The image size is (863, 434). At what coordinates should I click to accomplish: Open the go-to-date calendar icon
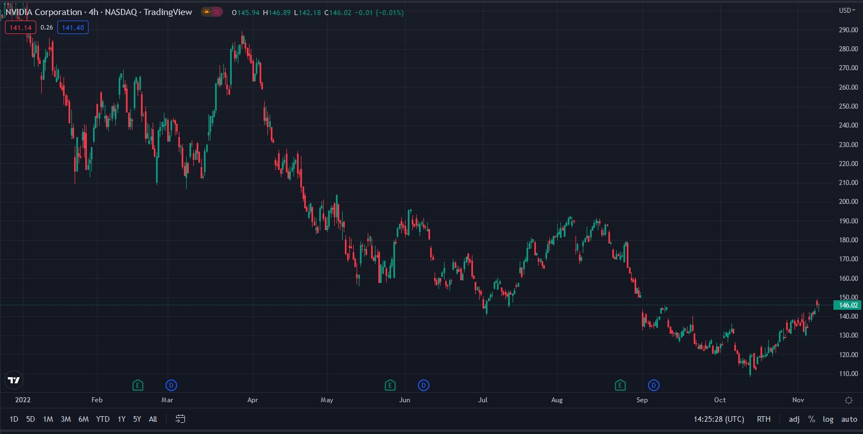180,419
